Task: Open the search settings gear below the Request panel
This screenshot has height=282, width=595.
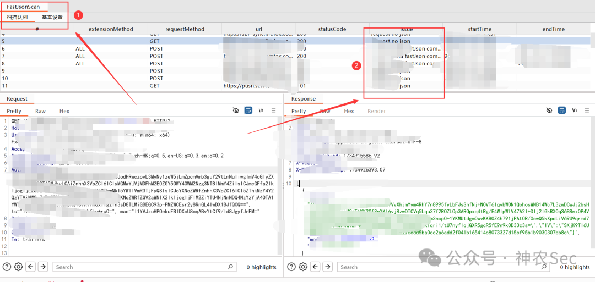Action: pyautogui.click(x=18, y=267)
